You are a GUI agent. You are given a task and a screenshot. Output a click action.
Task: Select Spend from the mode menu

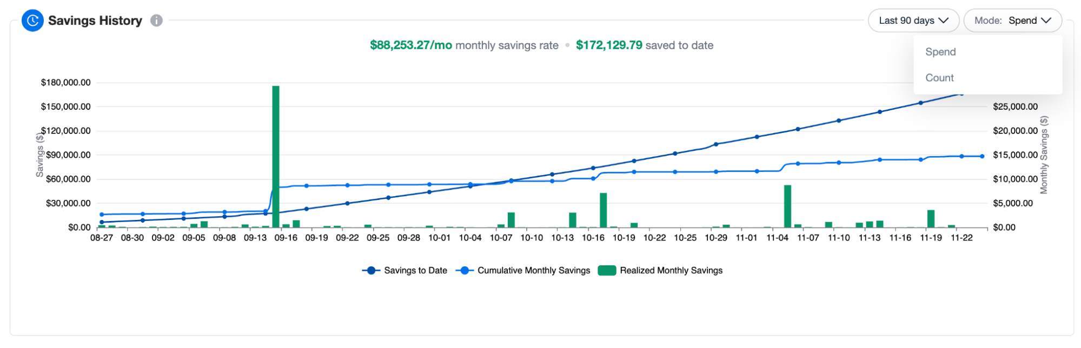940,52
